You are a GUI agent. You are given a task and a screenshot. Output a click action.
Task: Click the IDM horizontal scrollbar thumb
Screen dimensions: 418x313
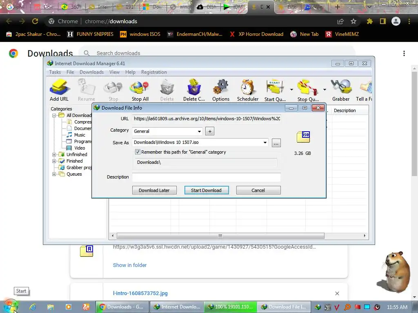pos(220,236)
